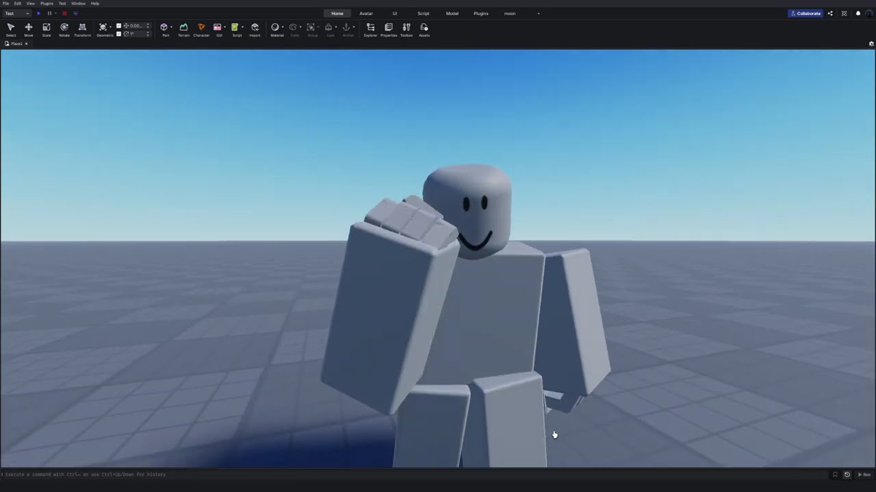The image size is (876, 492).
Task: Expand the GUI dropdown arrow
Action: (224, 27)
